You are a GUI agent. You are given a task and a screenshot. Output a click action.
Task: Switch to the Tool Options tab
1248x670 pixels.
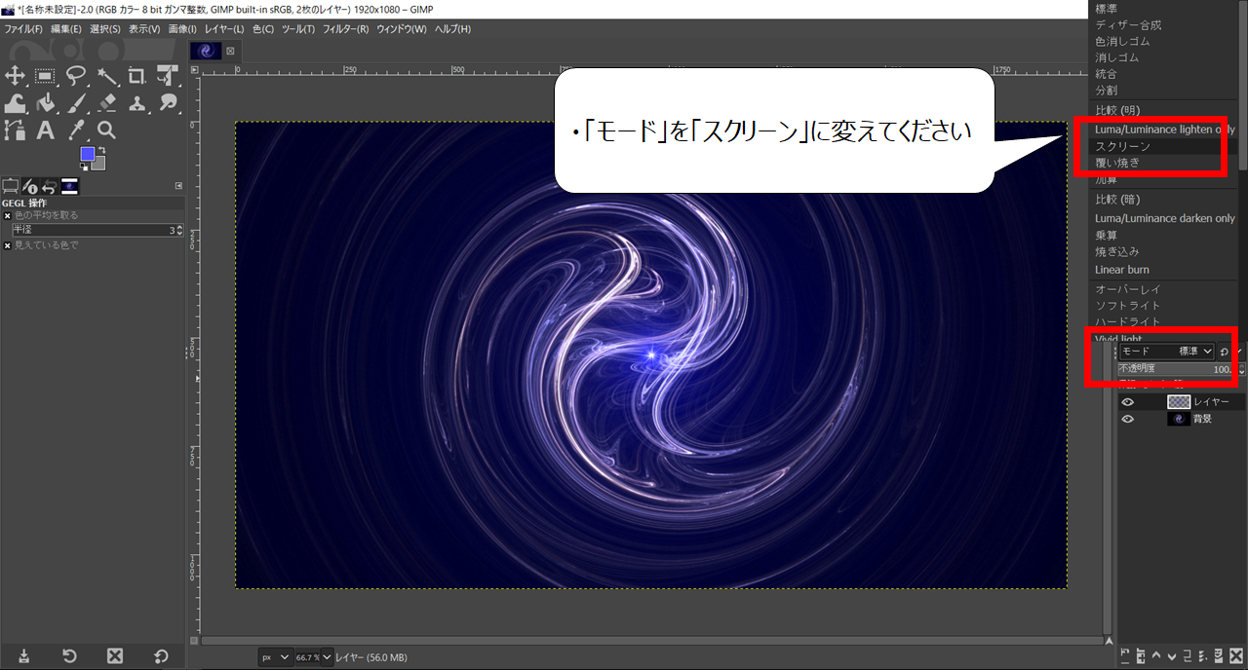coord(11,186)
